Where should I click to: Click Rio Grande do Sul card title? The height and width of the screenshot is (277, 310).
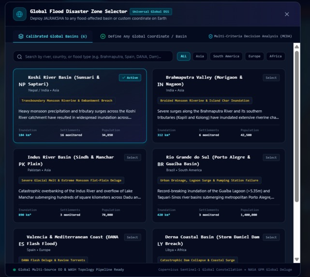click(208, 160)
